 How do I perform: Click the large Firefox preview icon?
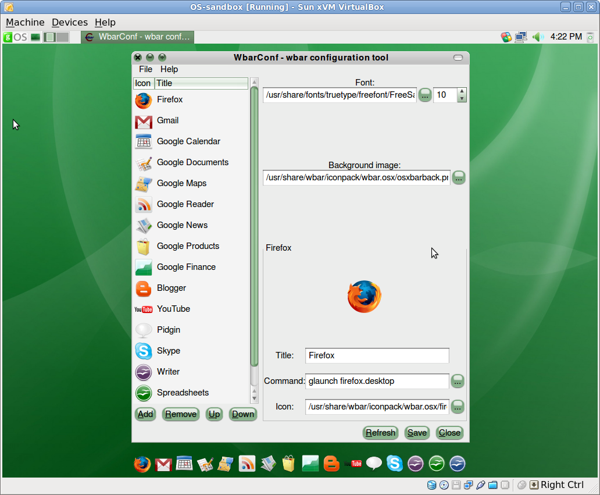(x=365, y=297)
